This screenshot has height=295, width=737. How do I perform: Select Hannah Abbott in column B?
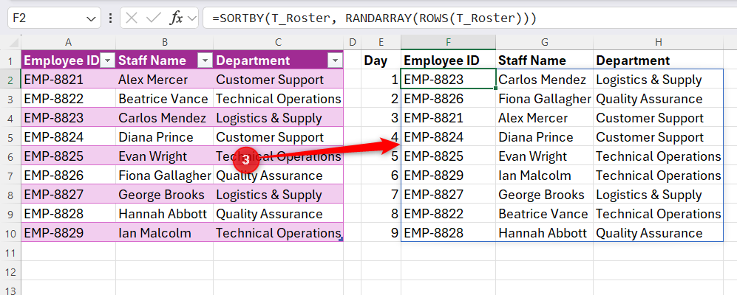pyautogui.click(x=165, y=215)
